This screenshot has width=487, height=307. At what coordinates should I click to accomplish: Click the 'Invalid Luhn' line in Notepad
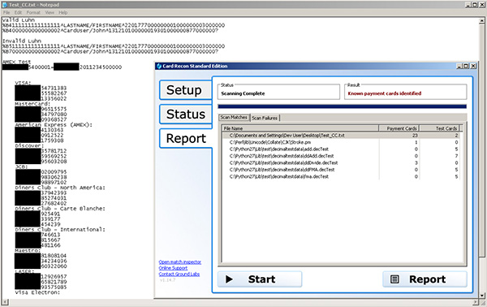click(x=22, y=41)
